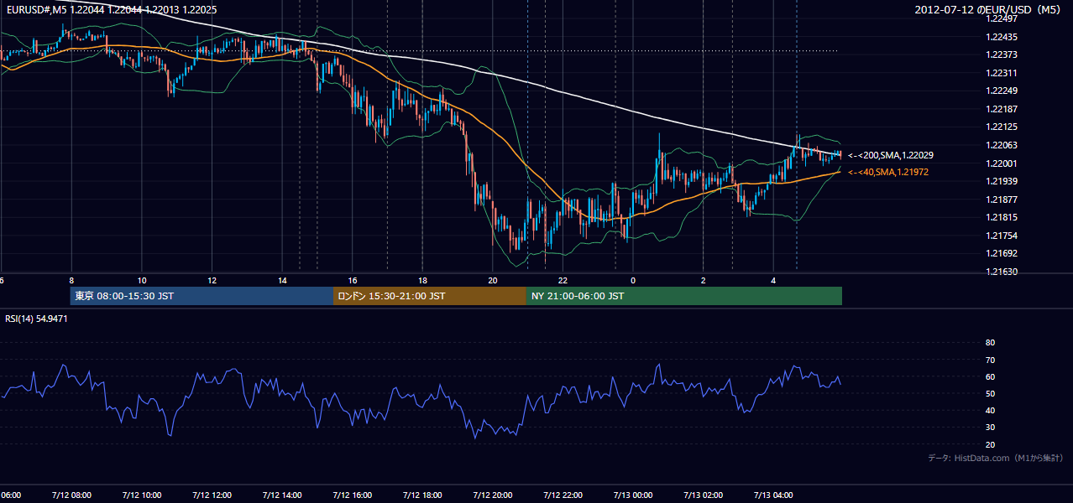Viewport: 1073px width, 503px height.
Task: Click price level 1.22311 on axis
Action: [1001, 73]
